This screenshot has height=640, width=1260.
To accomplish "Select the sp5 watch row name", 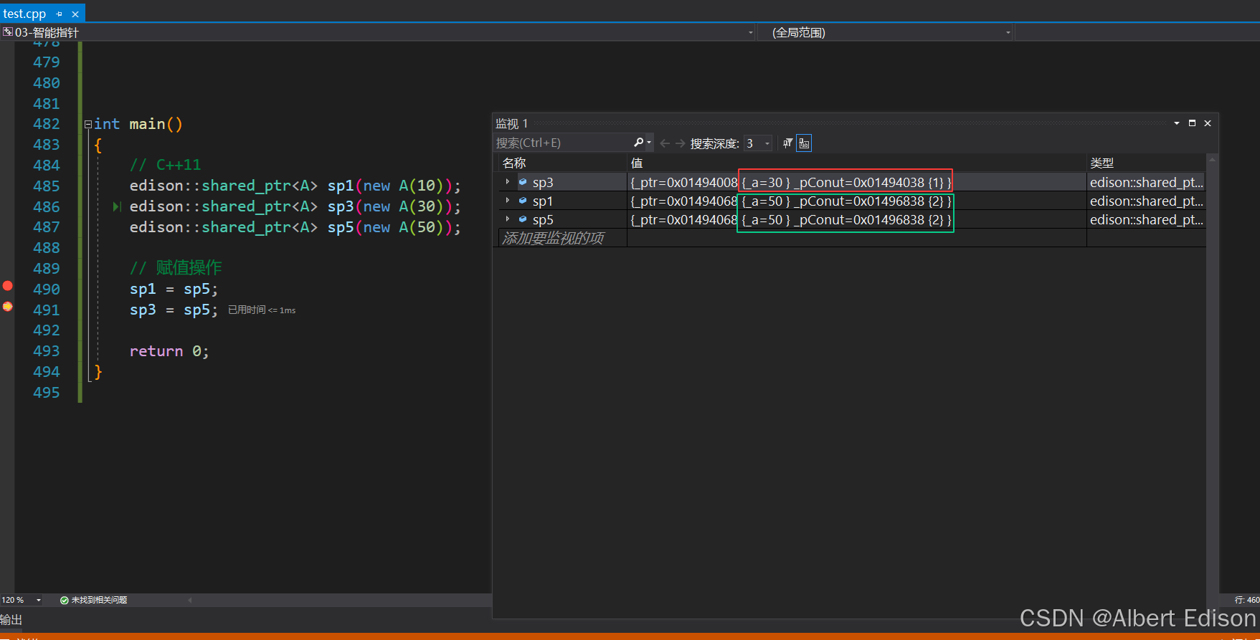I will [543, 220].
